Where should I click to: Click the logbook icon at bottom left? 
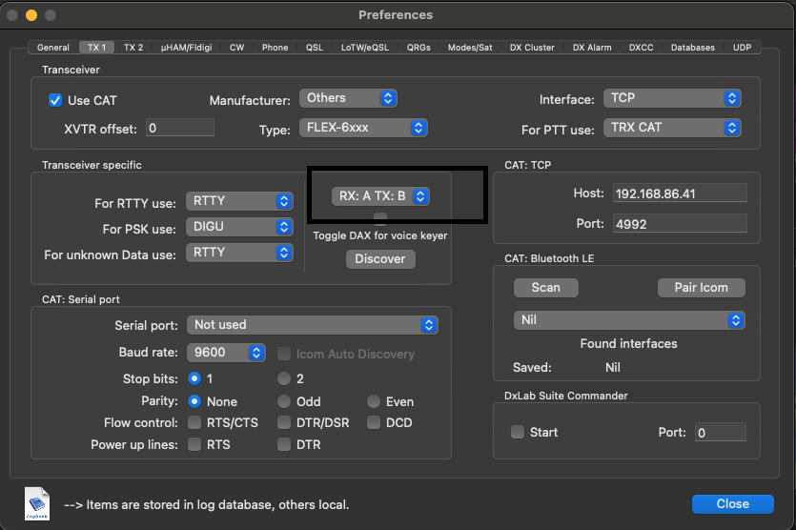click(38, 503)
